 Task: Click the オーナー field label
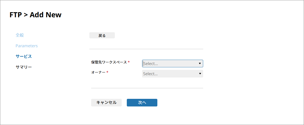[x=98, y=72]
